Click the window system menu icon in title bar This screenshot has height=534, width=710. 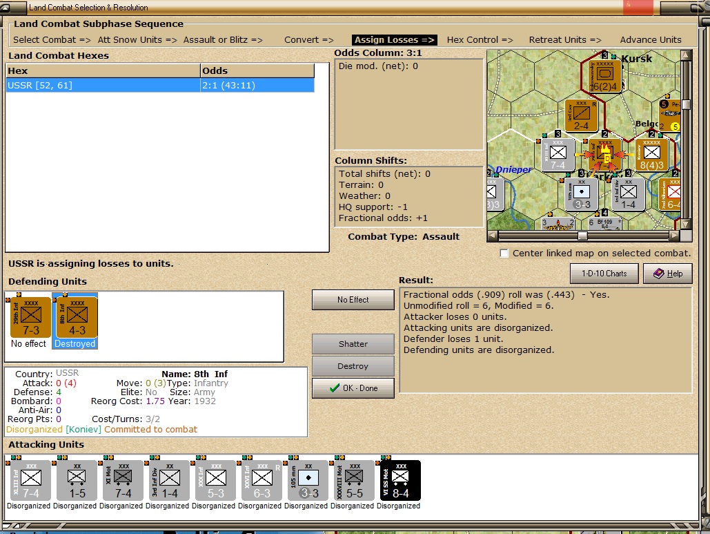pos(6,7)
